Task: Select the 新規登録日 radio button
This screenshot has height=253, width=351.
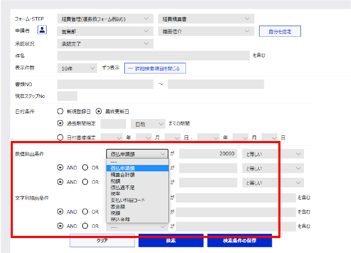Action: point(60,112)
